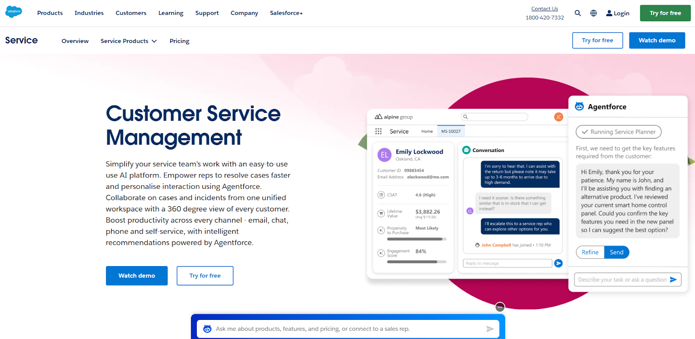Click the Engagement Score progress bar
The height and width of the screenshot is (339, 695).
(417, 262)
